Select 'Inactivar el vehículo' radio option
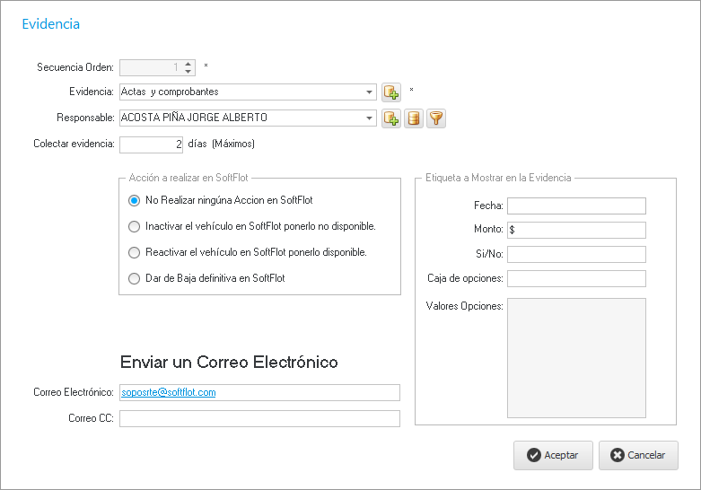 [x=135, y=226]
